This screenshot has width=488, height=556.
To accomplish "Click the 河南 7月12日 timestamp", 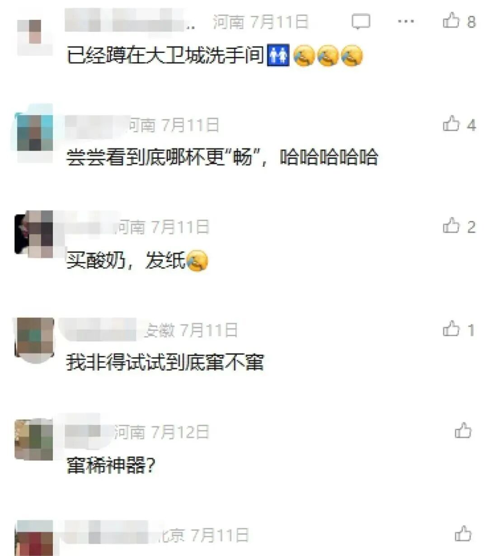I will pyautogui.click(x=161, y=432).
